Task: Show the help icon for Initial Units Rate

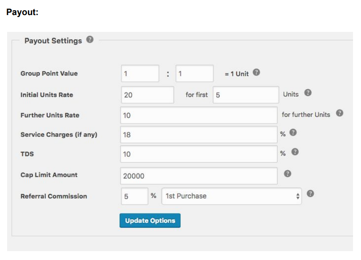Action: pos(308,93)
